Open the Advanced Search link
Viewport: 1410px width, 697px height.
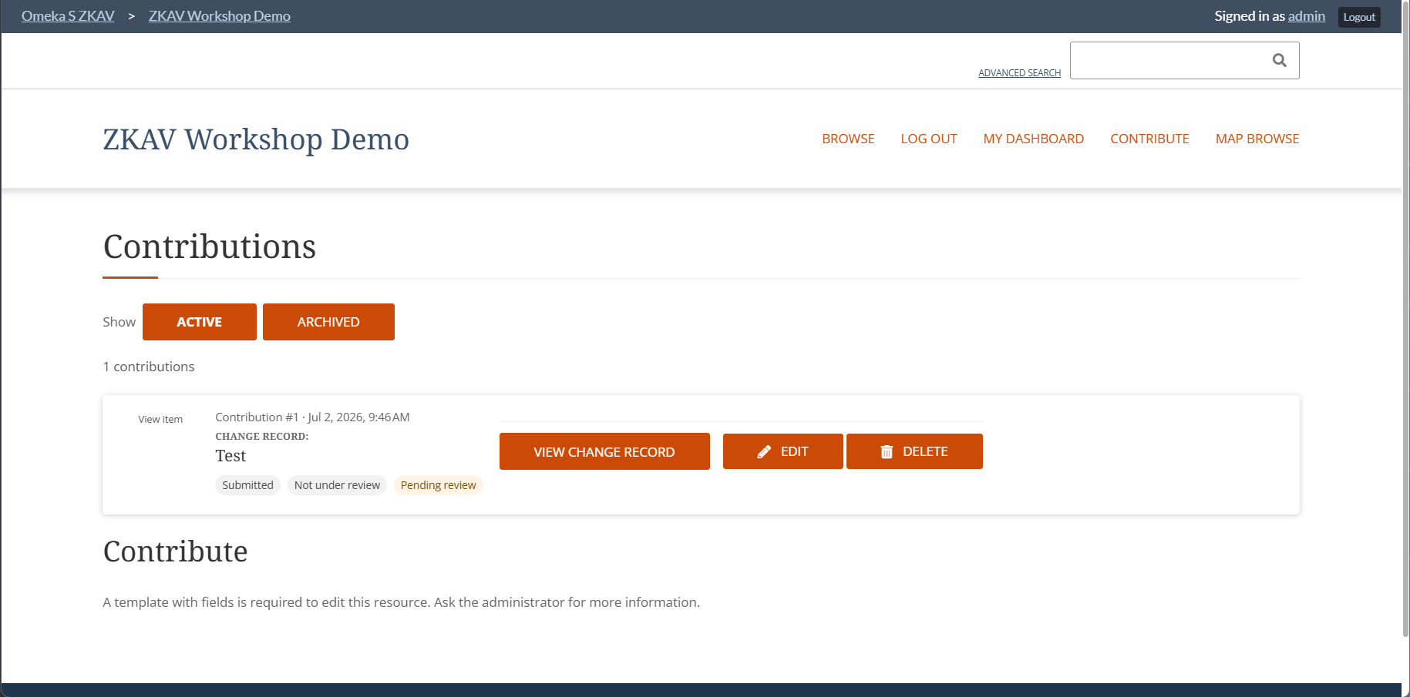[x=1019, y=73]
